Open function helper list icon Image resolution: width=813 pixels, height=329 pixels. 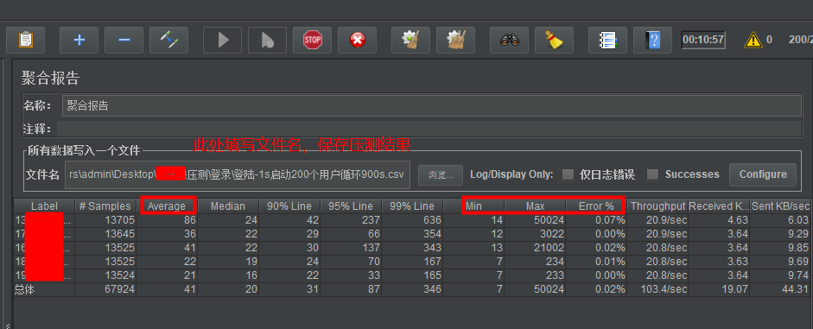click(x=607, y=40)
